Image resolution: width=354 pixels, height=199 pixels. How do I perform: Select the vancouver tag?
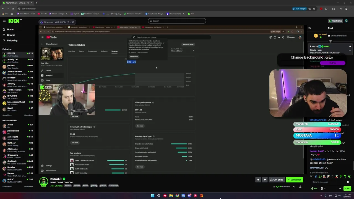click(113, 186)
